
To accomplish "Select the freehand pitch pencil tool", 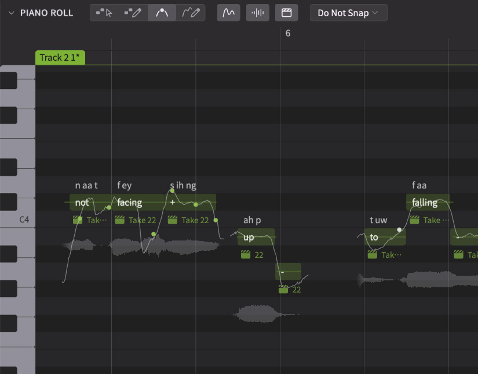I will [191, 13].
